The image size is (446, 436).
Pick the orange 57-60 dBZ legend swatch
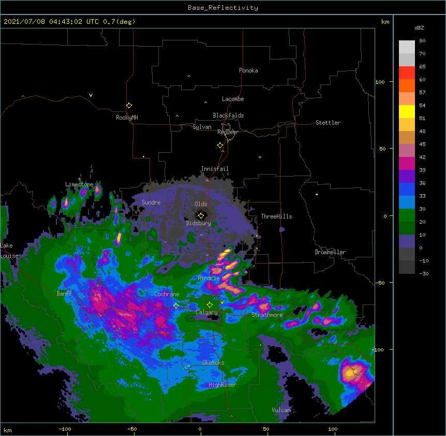407,85
